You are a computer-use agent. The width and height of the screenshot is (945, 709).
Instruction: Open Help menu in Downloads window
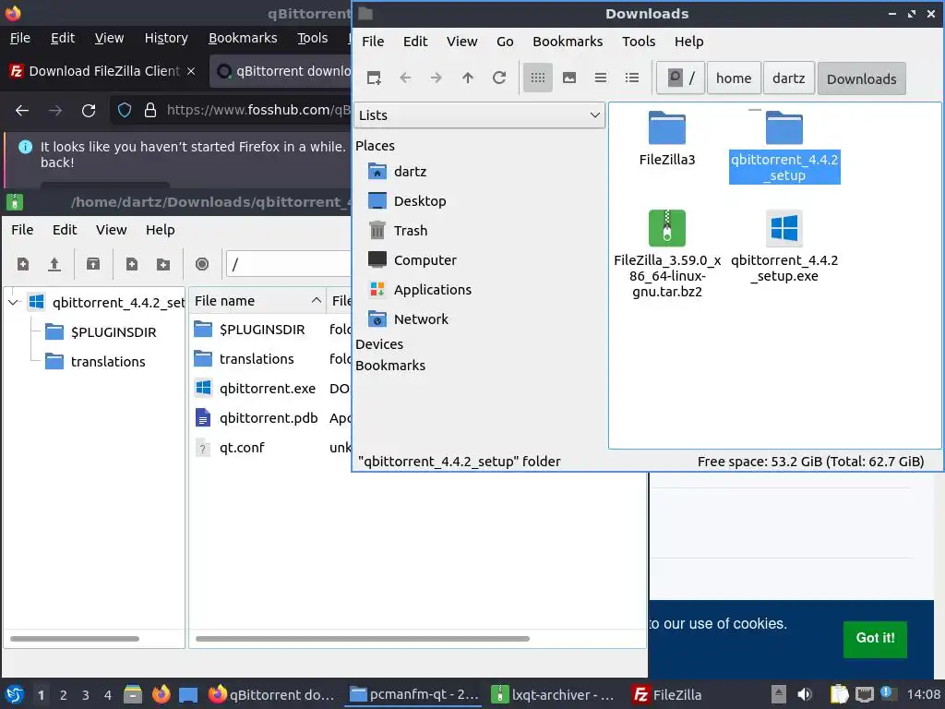(688, 42)
